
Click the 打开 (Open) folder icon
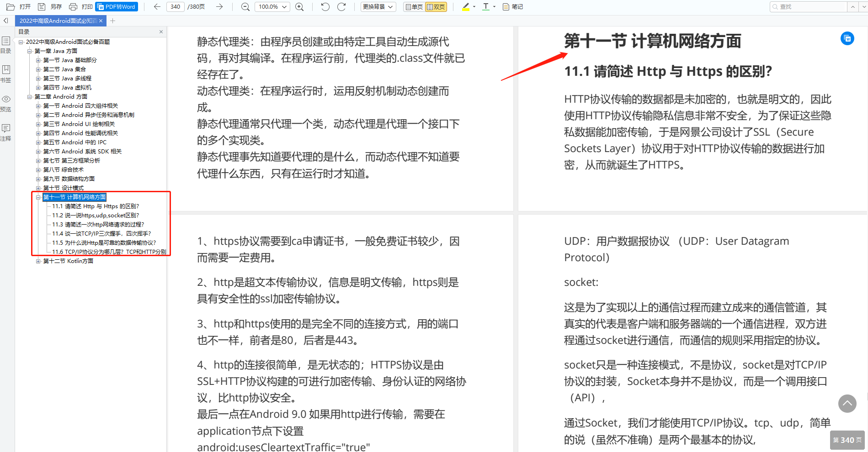(x=11, y=7)
